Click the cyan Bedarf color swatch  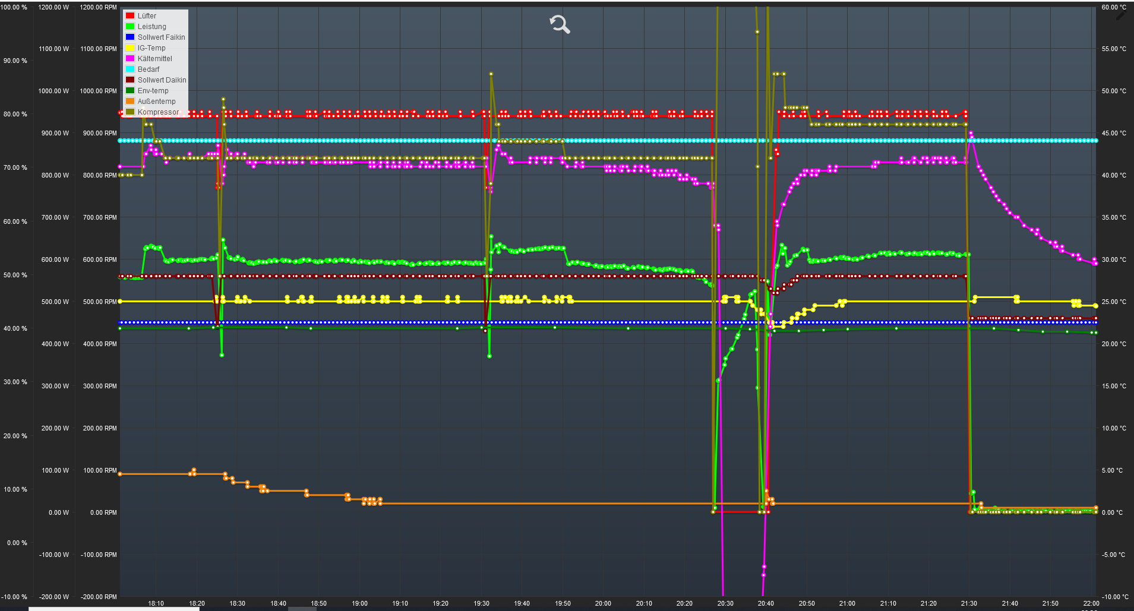tap(130, 69)
